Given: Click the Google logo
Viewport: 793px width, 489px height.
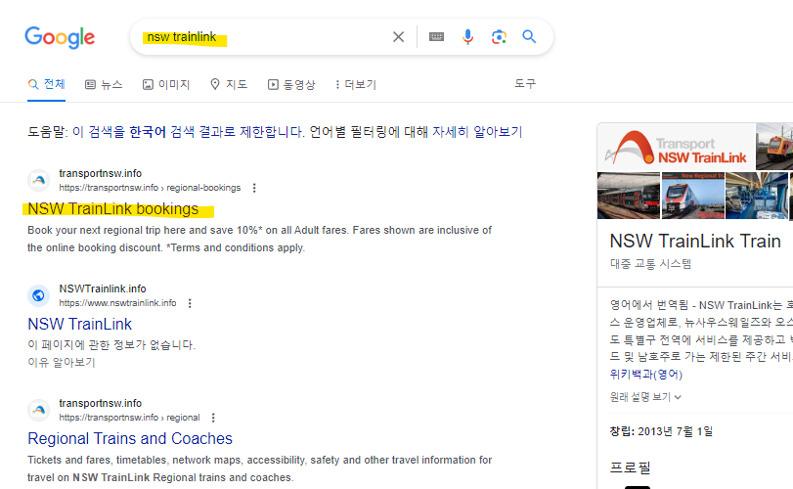Looking at the screenshot, I should click(60, 37).
